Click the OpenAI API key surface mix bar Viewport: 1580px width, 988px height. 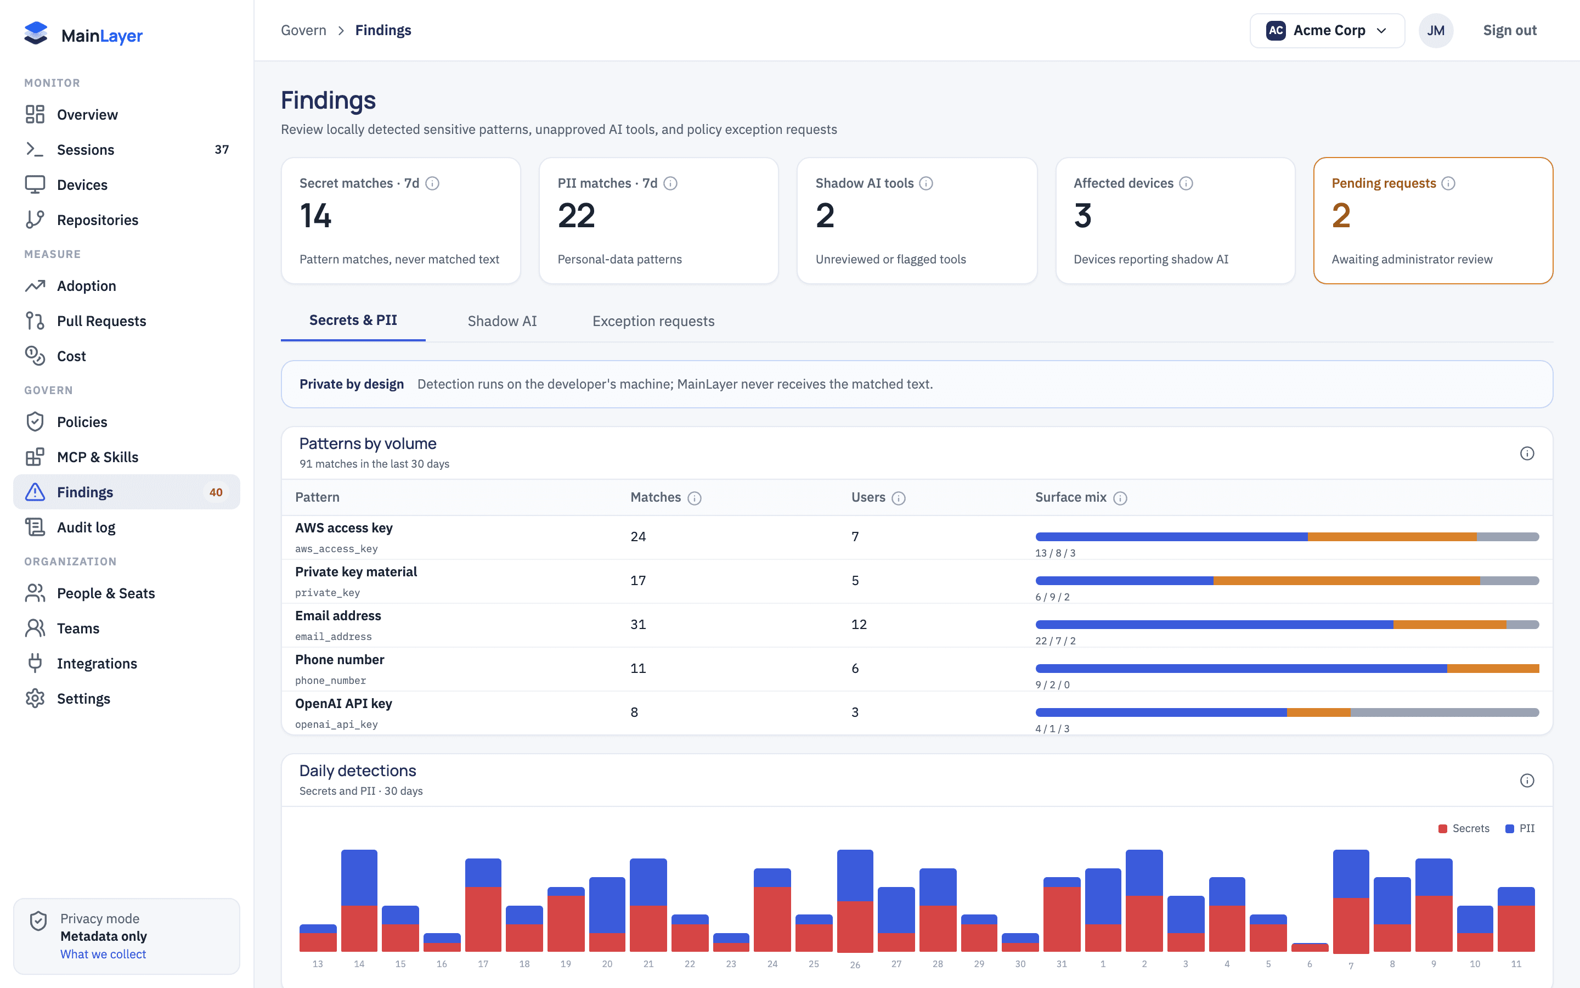pos(1287,712)
